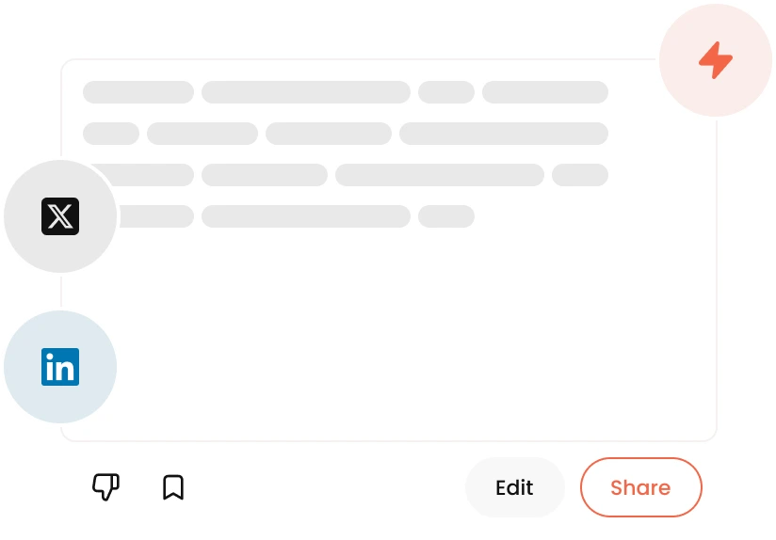Click the first placeholder bar in top text row

[138, 92]
